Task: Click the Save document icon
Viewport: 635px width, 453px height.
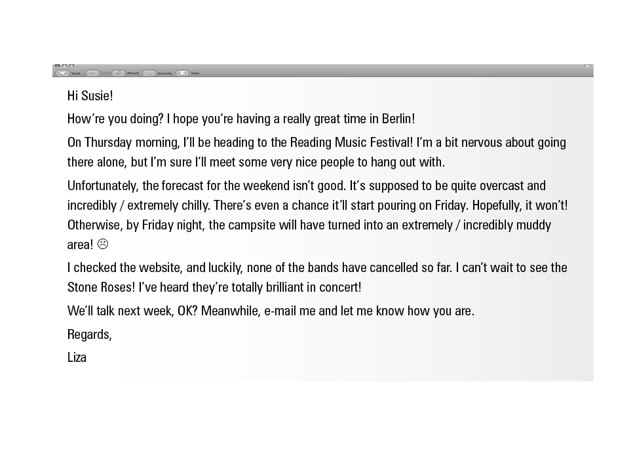Action: click(x=182, y=73)
